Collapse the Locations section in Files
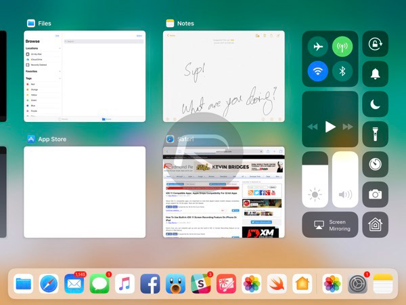This screenshot has height=305, width=406. point(60,49)
